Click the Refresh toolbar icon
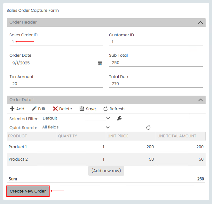Viewport: 212px width, 204px height. [106, 109]
